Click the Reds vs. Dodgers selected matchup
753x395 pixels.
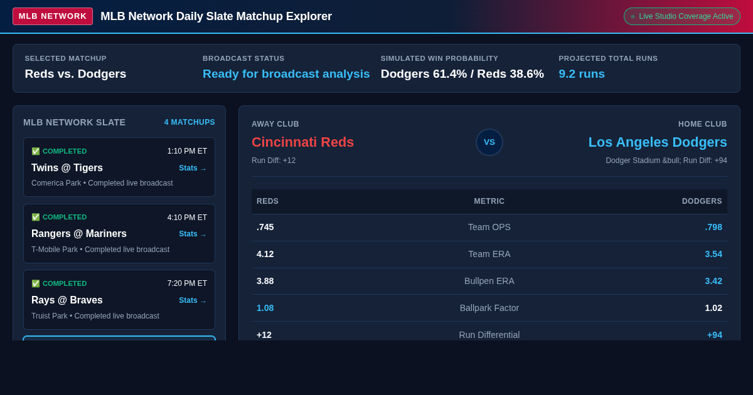coord(75,74)
